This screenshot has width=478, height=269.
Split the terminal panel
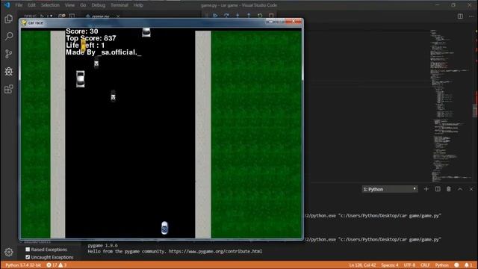pos(438,189)
